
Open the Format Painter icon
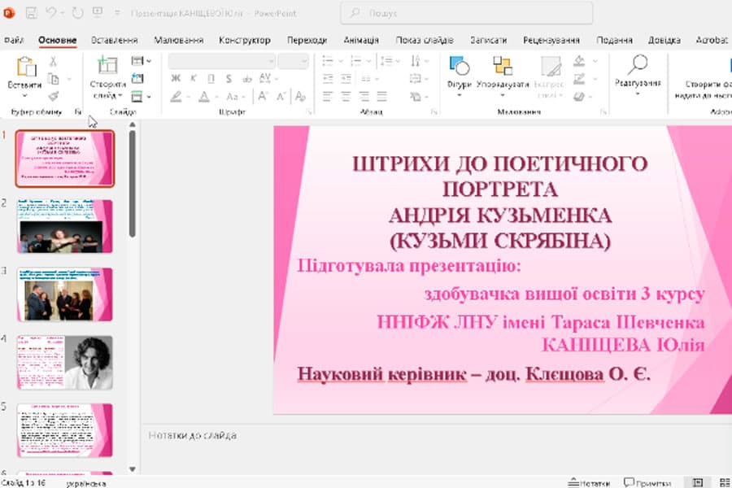pos(54,96)
